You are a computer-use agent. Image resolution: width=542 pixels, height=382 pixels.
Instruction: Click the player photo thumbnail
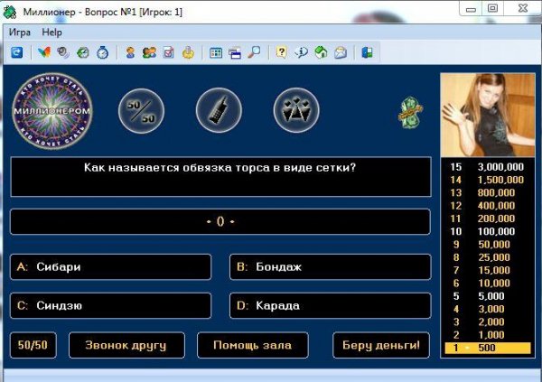tap(488, 115)
